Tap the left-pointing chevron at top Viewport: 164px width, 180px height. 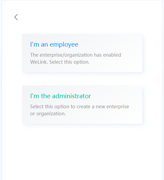[16, 17]
